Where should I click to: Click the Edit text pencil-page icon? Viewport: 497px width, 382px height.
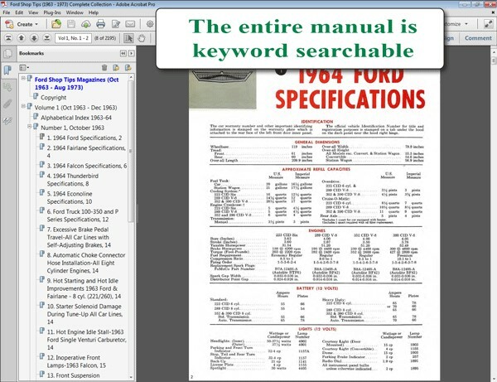(116, 24)
